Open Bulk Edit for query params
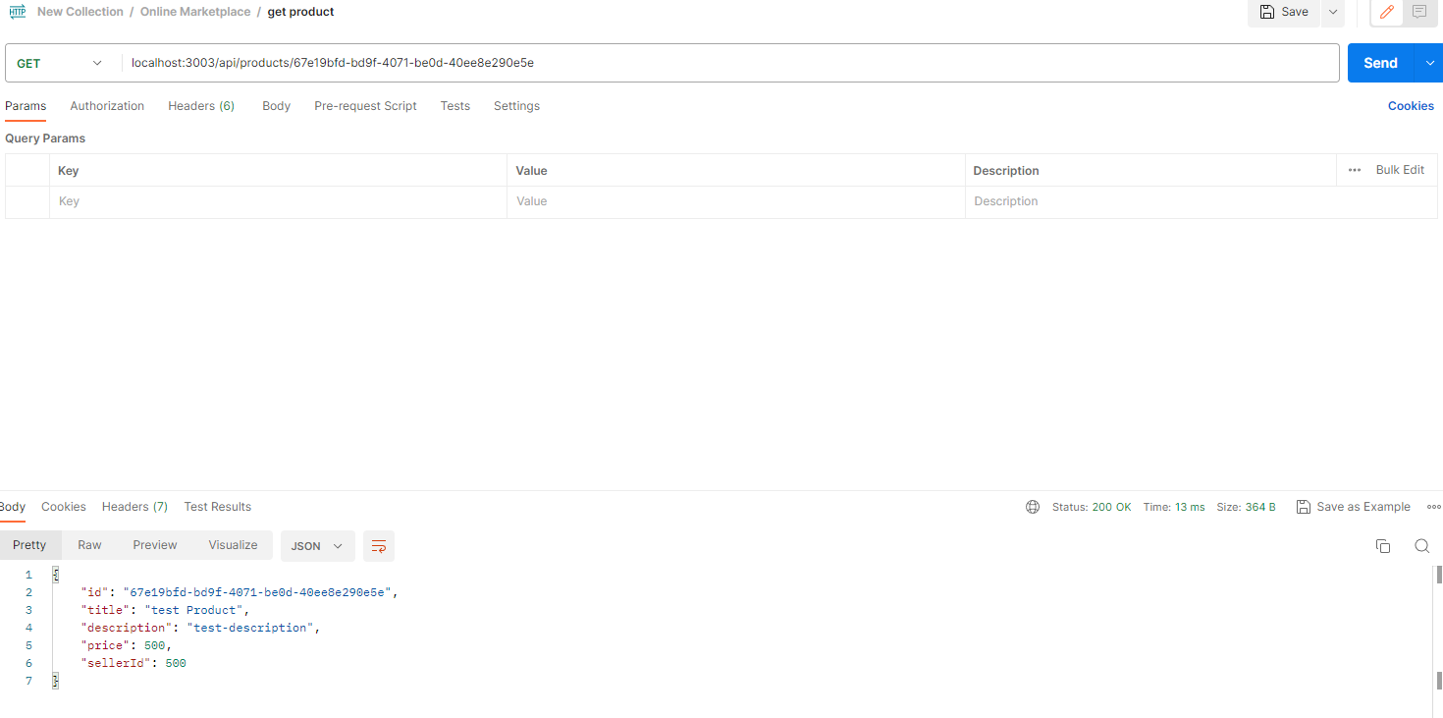 coord(1400,169)
